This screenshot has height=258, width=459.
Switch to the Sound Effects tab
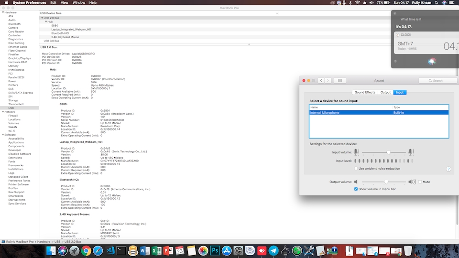click(x=365, y=92)
